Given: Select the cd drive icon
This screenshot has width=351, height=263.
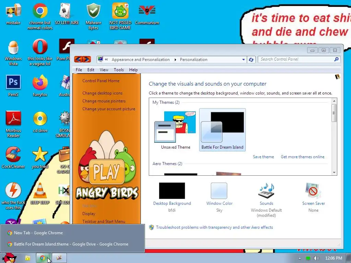Looking at the screenshot, I should tap(40, 122).
